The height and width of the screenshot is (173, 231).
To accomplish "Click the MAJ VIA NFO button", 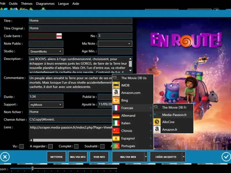I will click(x=78, y=157).
